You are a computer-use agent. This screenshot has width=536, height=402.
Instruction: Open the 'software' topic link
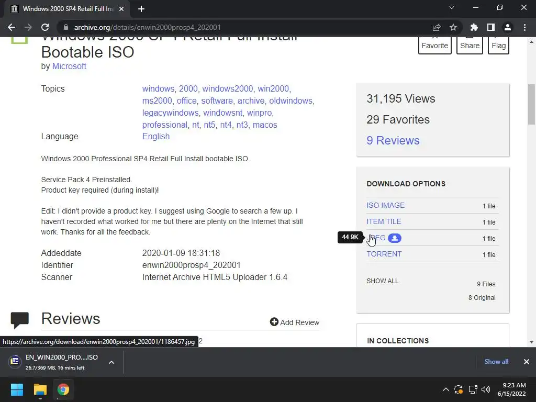(x=217, y=101)
